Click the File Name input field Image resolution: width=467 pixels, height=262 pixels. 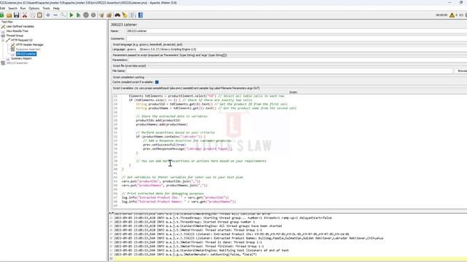coord(290,71)
